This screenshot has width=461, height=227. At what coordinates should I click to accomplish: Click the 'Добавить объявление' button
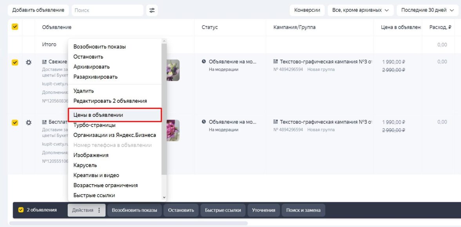coord(38,10)
